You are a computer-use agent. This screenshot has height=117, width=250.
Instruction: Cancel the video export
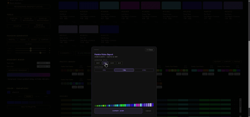point(148,111)
